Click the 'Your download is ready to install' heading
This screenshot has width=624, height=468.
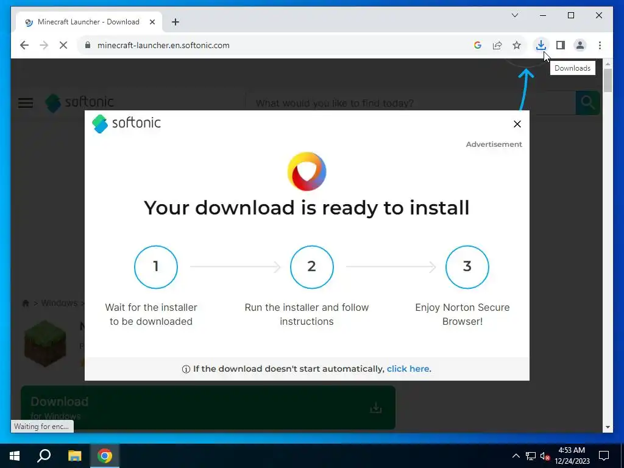(x=307, y=208)
